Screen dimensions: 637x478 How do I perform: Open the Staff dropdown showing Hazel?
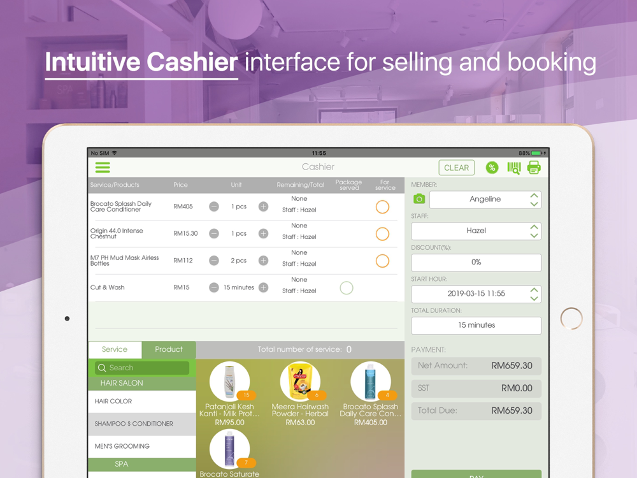[x=476, y=231]
